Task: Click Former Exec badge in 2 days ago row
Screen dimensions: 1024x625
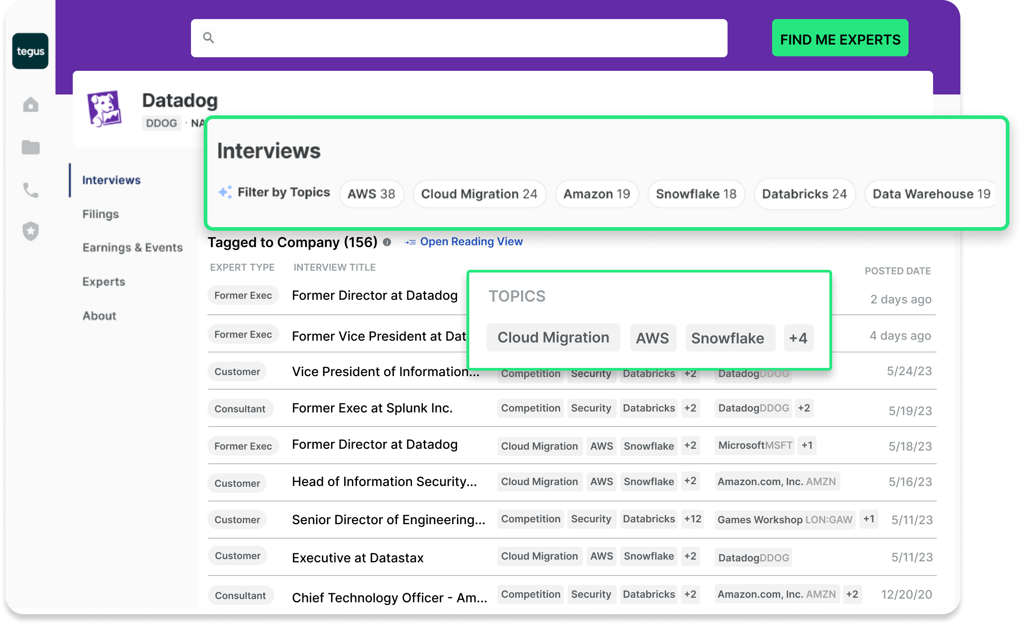Action: (x=243, y=295)
